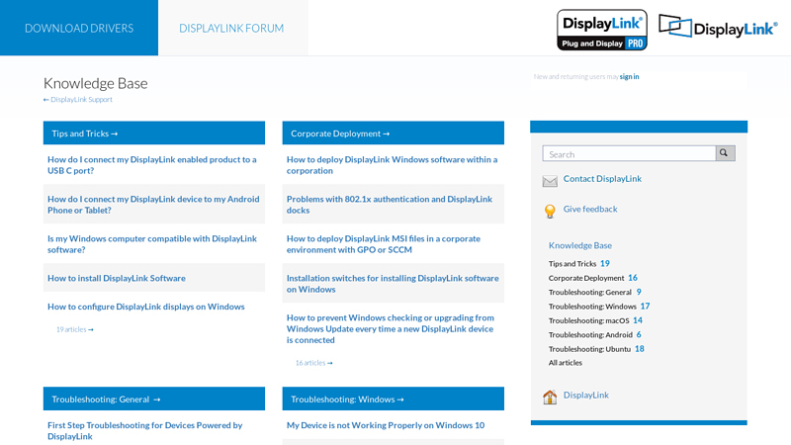Screen dimensions: 791x445
Task: Open the Corporate Deployment section header
Action: [x=393, y=133]
